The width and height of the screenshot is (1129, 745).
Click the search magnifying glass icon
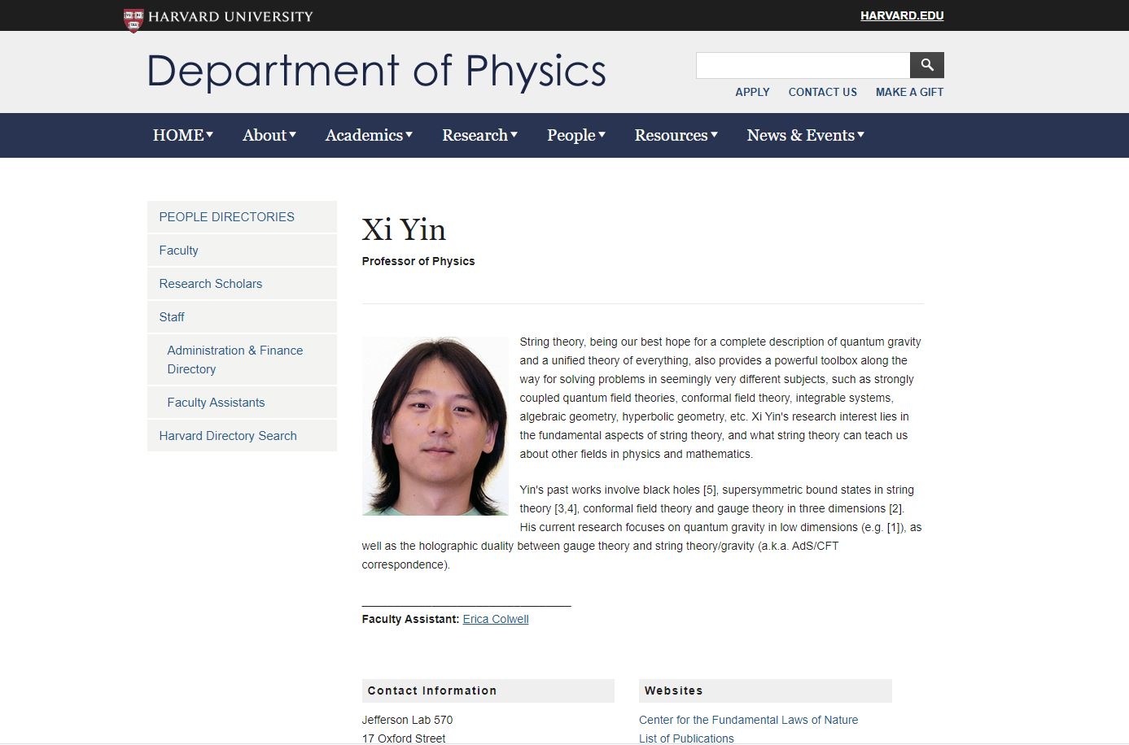tap(926, 65)
